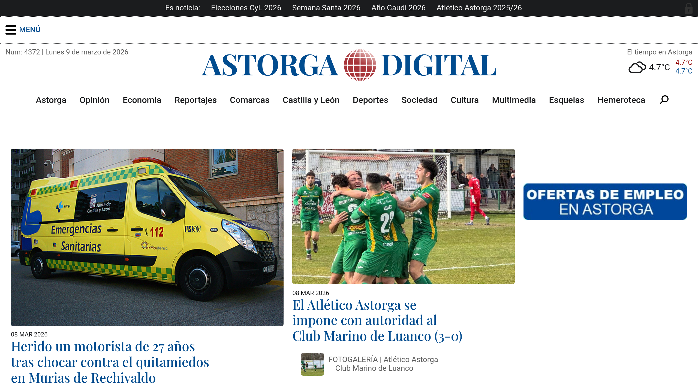
Task: Open the Elecciones CyL 2026 link
Action: pos(246,8)
